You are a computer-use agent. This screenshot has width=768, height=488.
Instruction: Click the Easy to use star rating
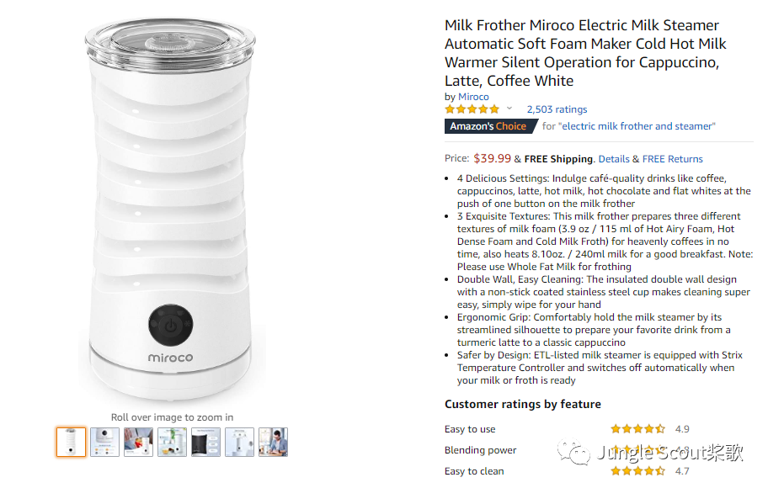tap(637, 429)
